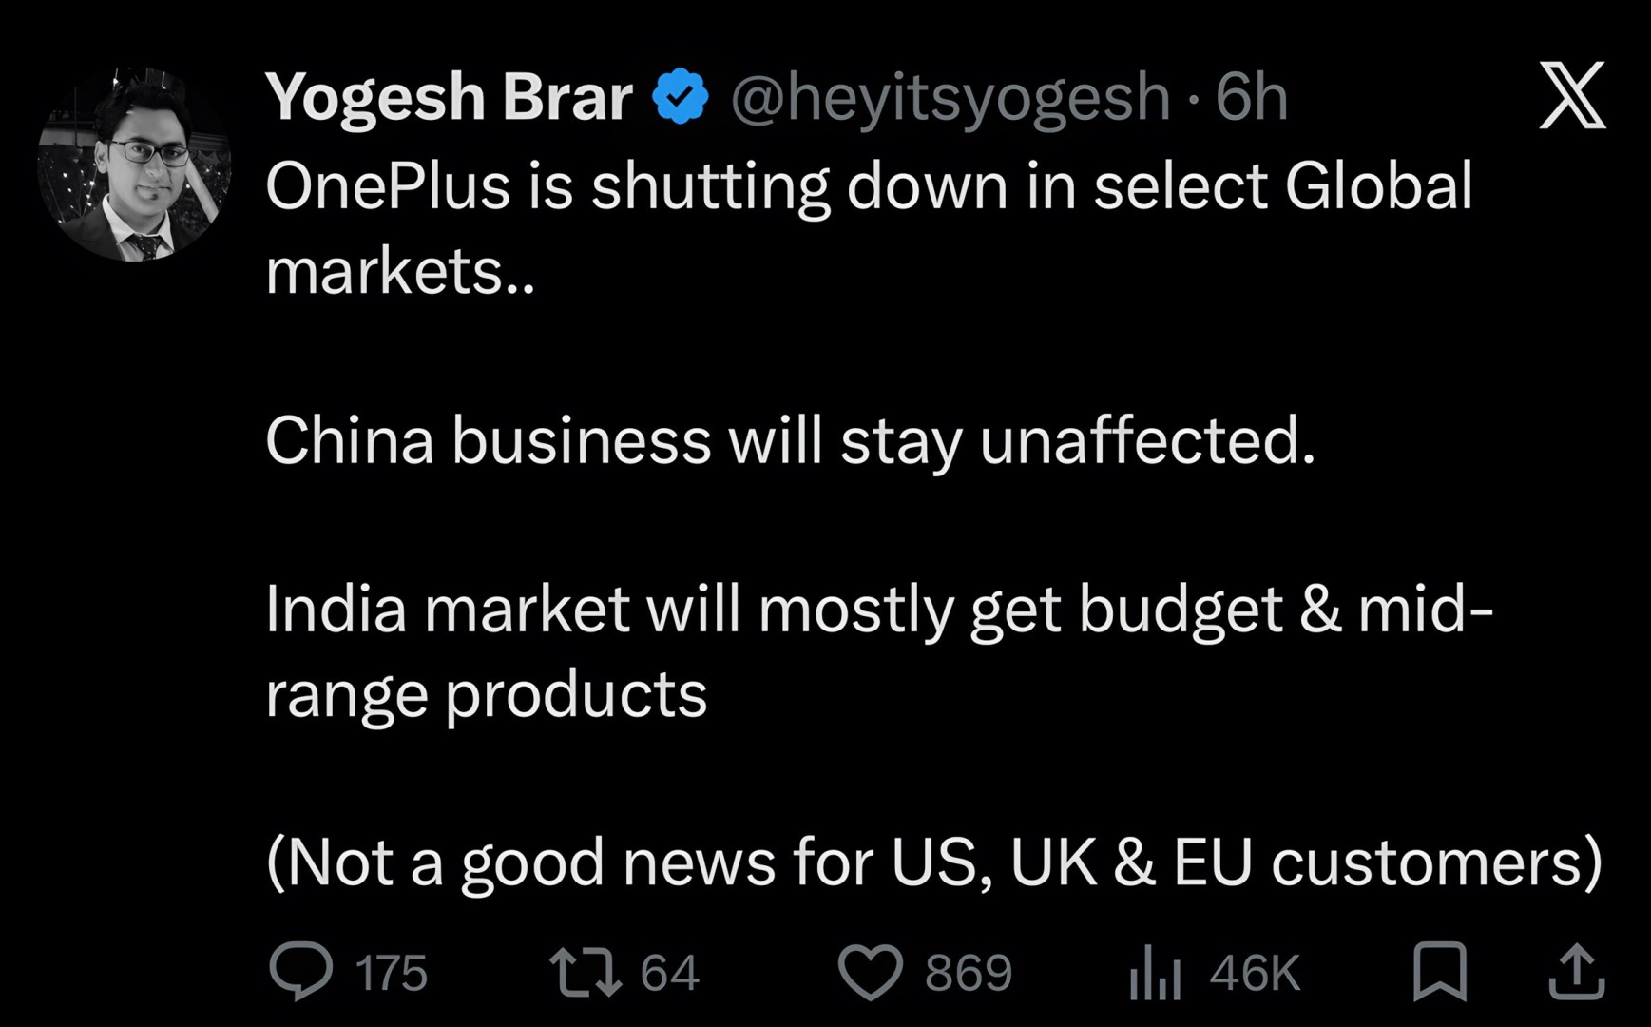Click the 175 replies count
This screenshot has height=1027, width=1651.
[391, 973]
